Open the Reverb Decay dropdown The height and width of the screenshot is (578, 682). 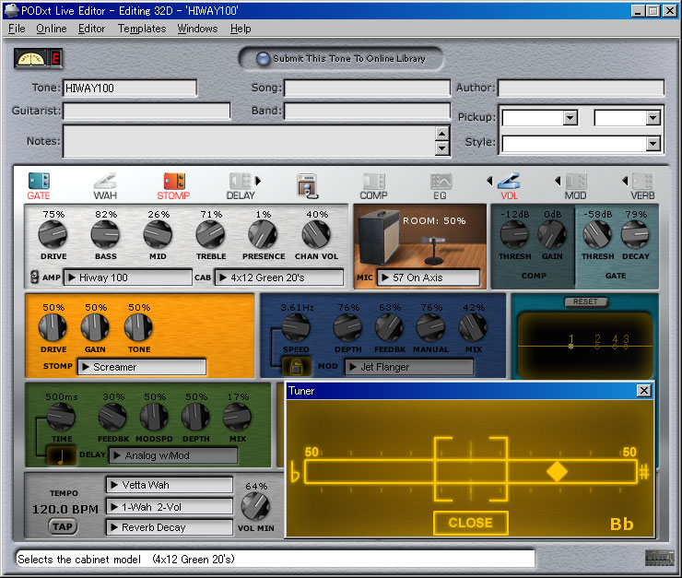(x=170, y=527)
